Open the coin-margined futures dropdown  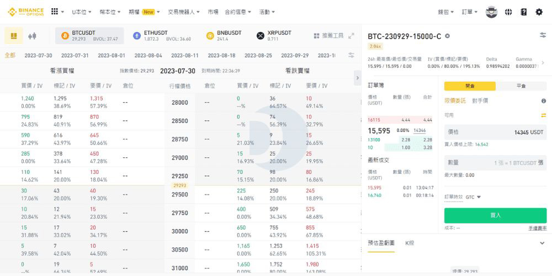point(110,12)
